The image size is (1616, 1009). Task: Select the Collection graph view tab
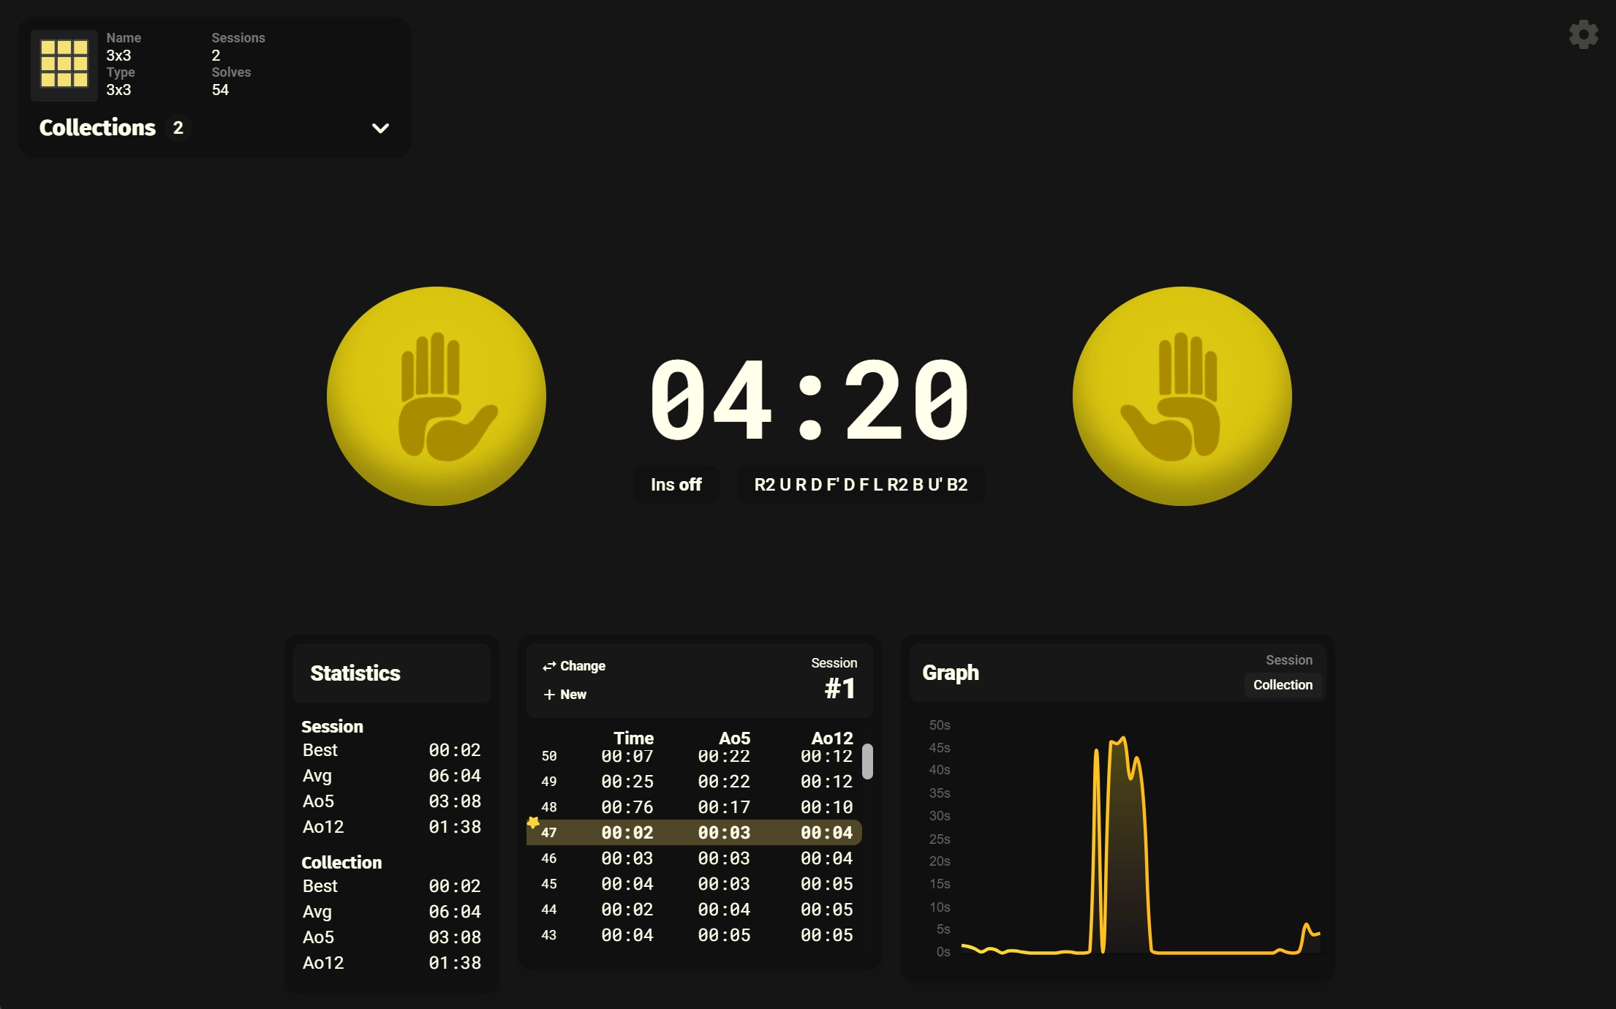[x=1283, y=684]
